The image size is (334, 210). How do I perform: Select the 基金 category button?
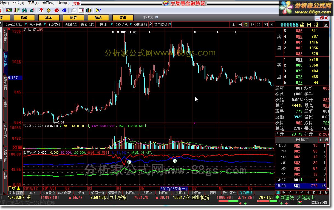[x=49, y=18]
